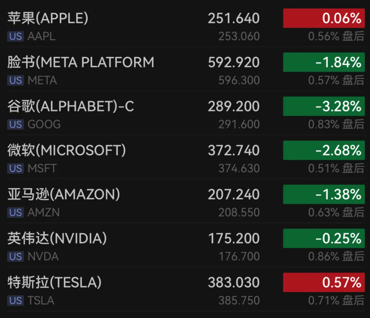This screenshot has height=318, width=370.
Task: Tap Alphabet's green -3.28% change badge
Action: click(324, 106)
